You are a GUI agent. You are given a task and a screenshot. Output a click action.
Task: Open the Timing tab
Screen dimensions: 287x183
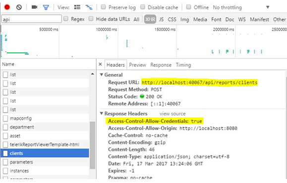coord(183,65)
